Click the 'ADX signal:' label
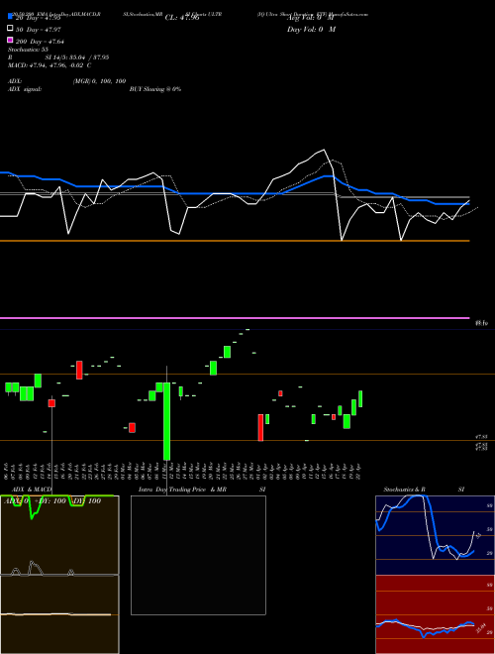Viewport: 495px width, 654px height. [25, 89]
